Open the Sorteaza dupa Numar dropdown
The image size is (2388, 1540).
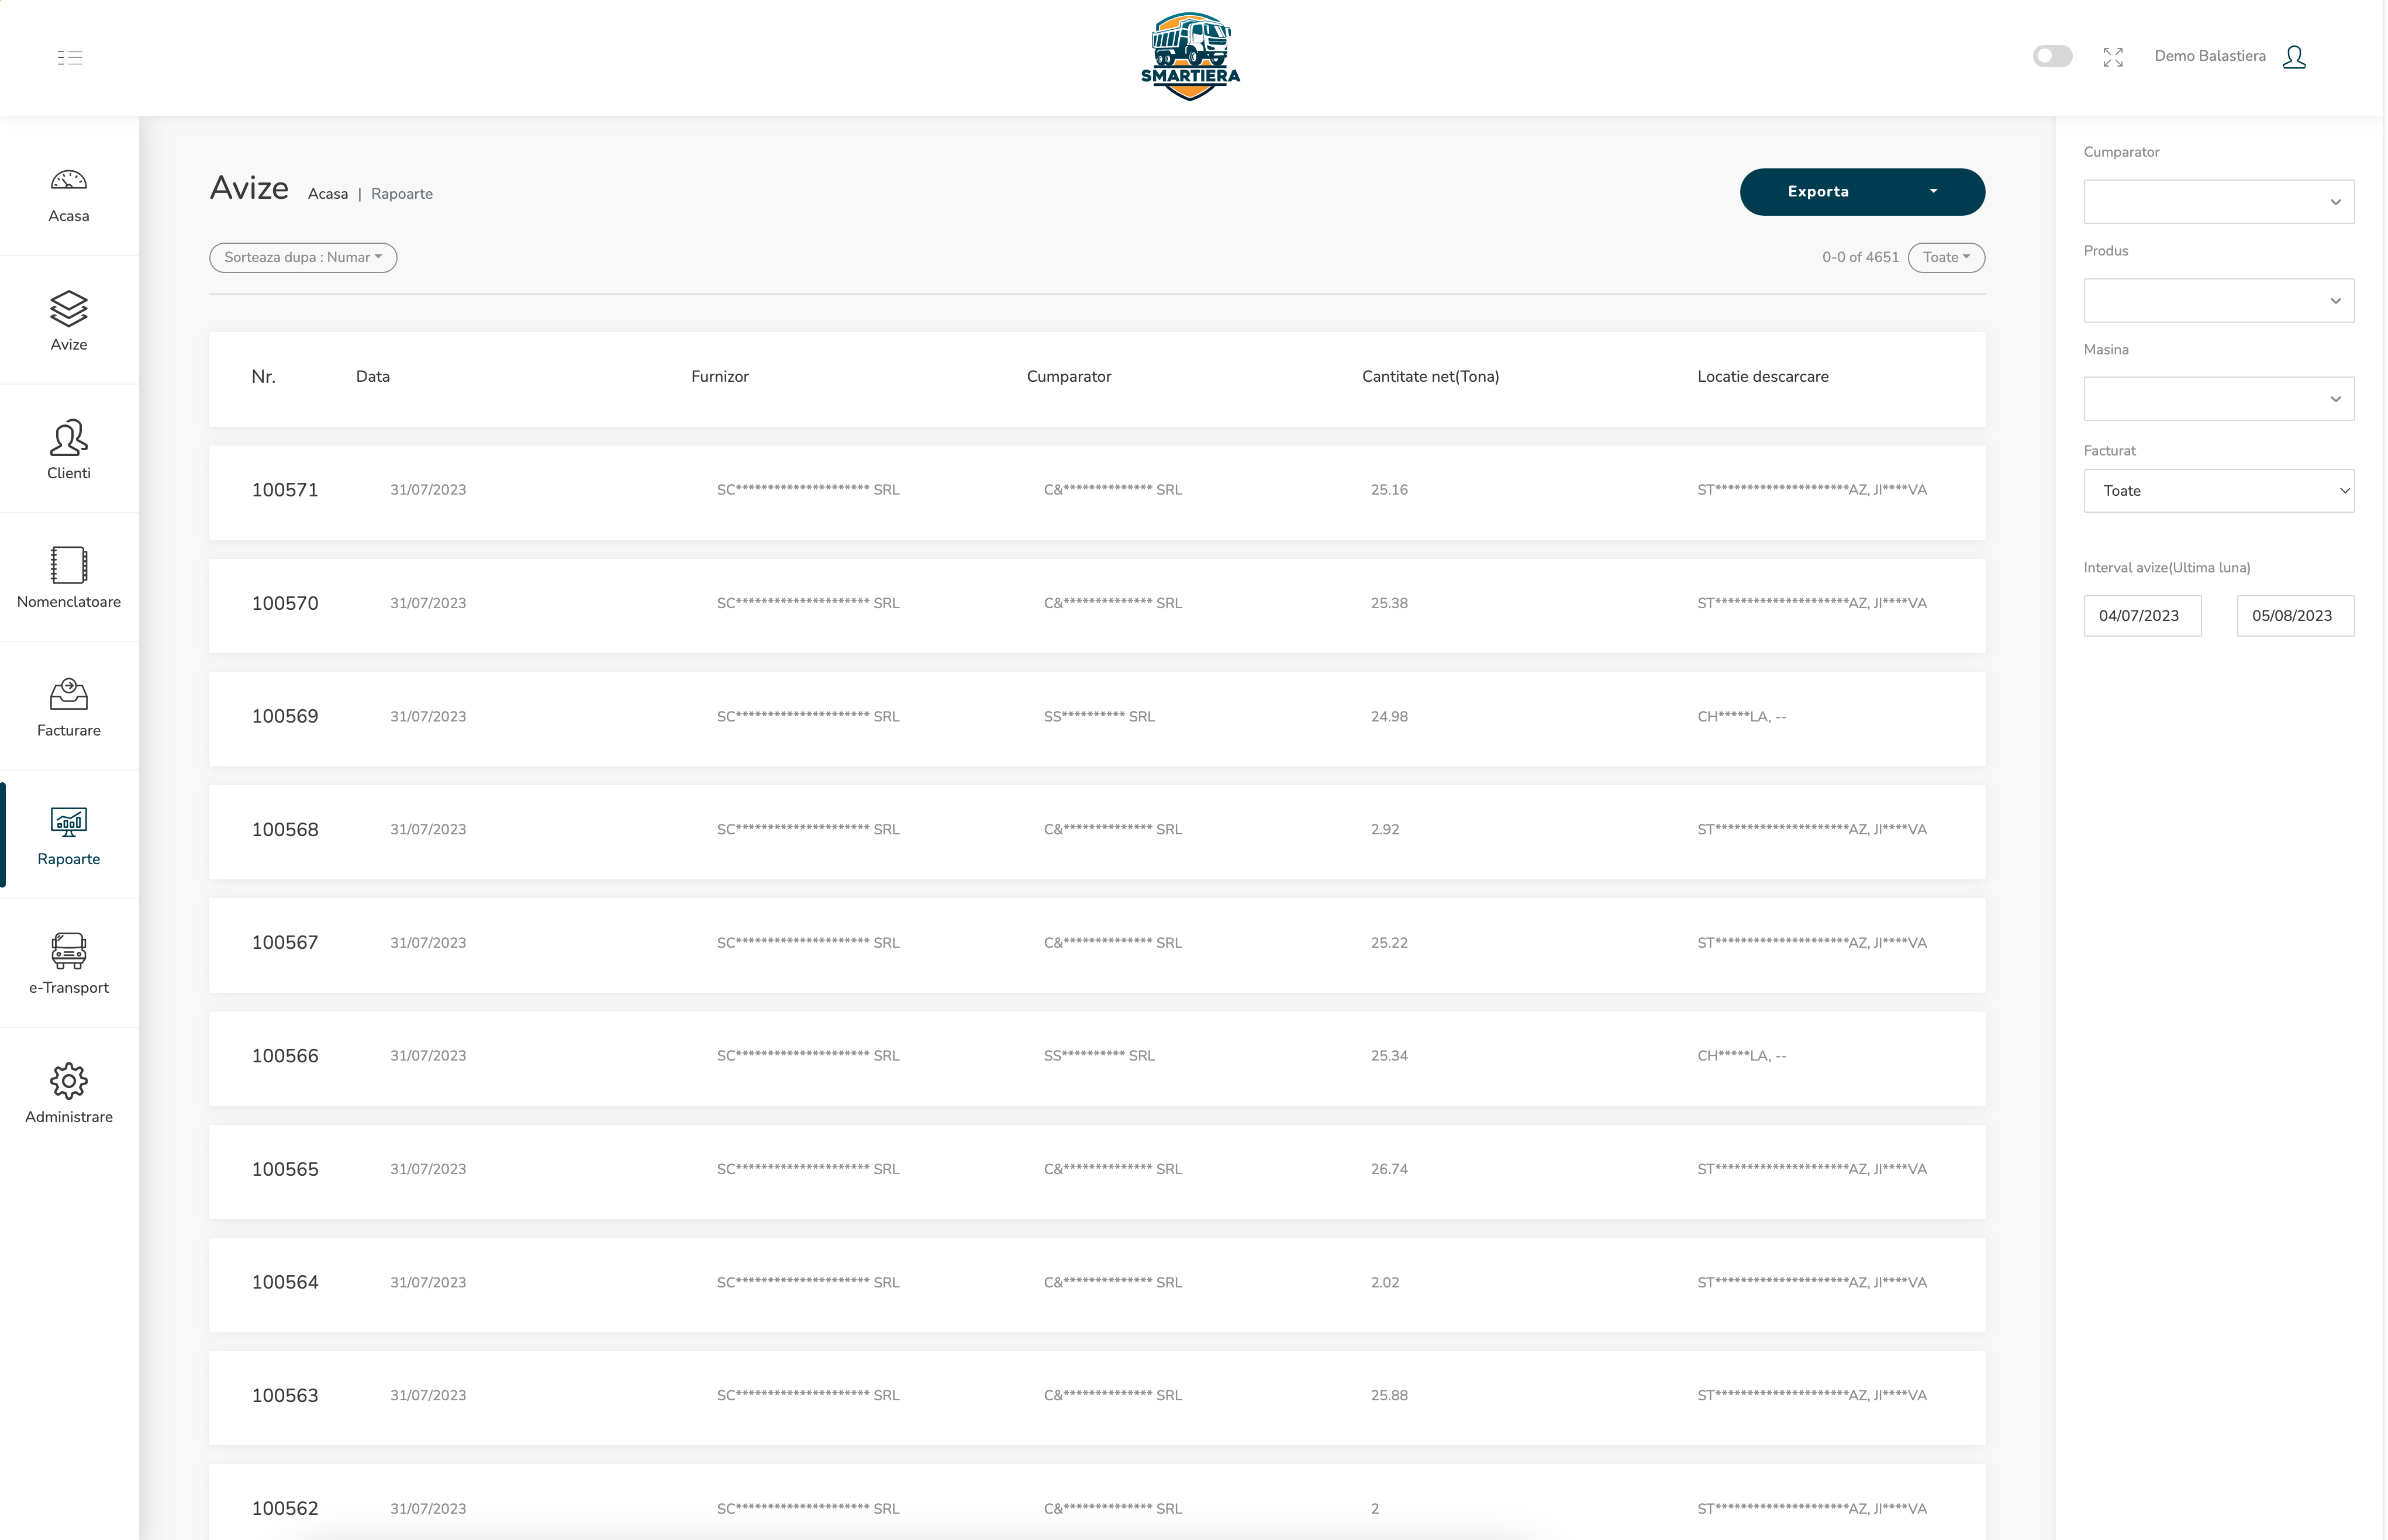[303, 258]
